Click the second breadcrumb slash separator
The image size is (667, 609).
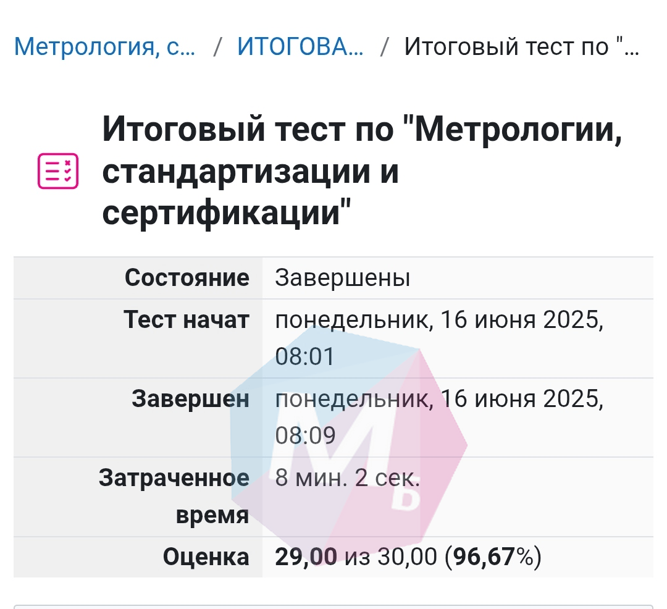tap(385, 47)
